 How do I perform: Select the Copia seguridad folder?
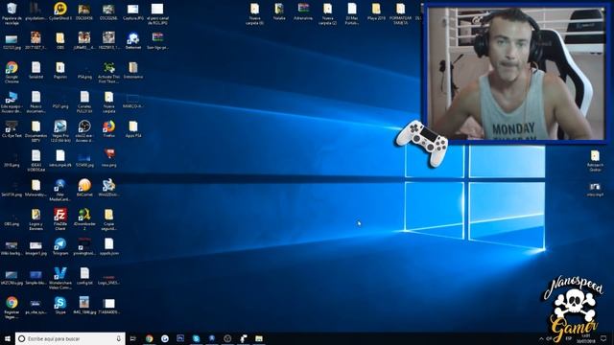[108, 219]
